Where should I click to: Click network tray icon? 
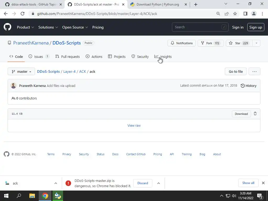pyautogui.click(x=228, y=196)
